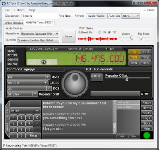Open the Help menu
Screen dimensions: 159x150
[32, 10]
